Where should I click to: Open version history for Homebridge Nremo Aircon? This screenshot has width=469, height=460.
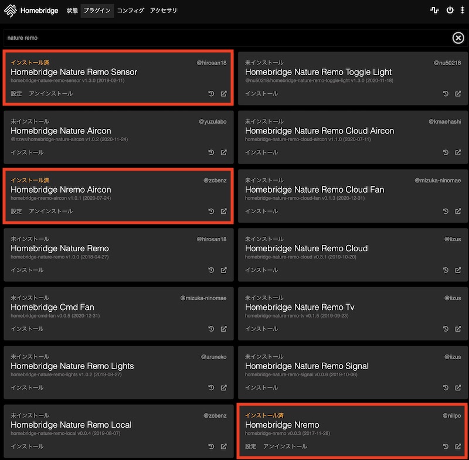(x=211, y=212)
